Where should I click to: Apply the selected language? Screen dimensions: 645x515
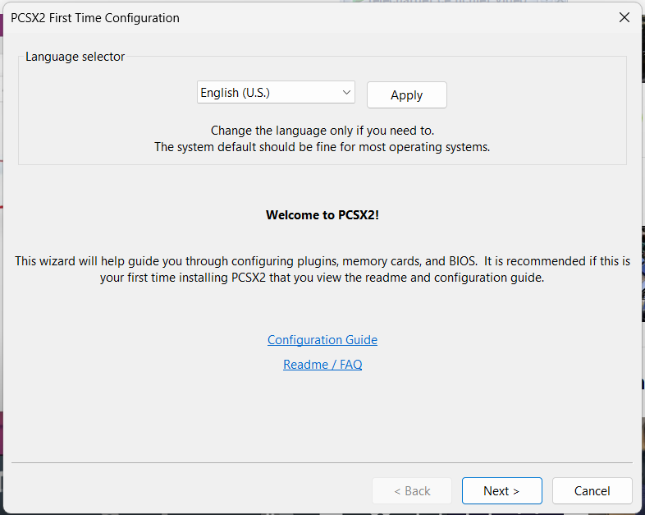click(x=406, y=94)
